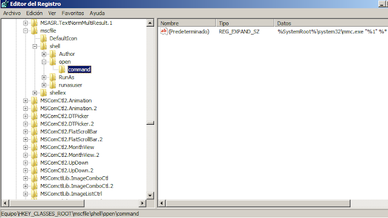The image size is (388, 218).
Task: Click tree horizontal scrollbar right arrow
Action: [x=142, y=203]
